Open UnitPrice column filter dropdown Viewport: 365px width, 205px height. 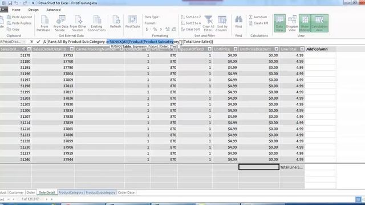point(236,49)
